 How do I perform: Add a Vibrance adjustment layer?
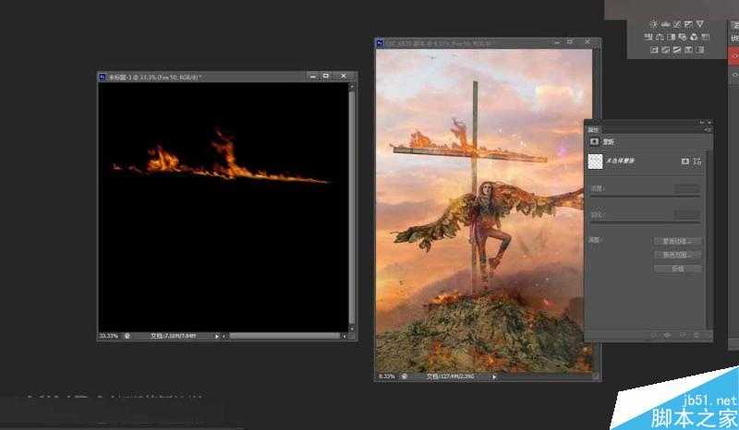click(x=700, y=24)
